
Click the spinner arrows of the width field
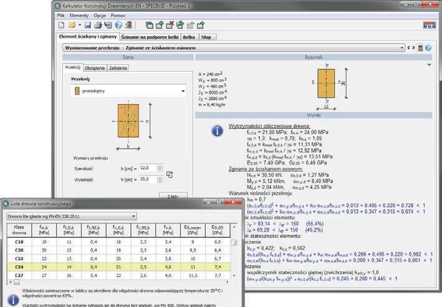160,168
